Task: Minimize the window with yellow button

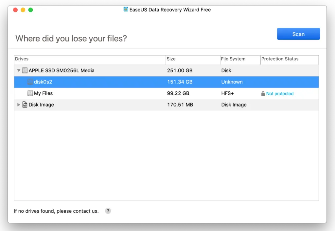Action: [x=23, y=10]
